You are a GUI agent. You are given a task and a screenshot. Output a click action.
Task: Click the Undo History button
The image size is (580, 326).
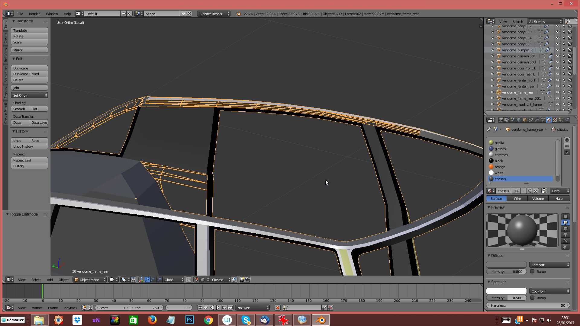point(30,146)
